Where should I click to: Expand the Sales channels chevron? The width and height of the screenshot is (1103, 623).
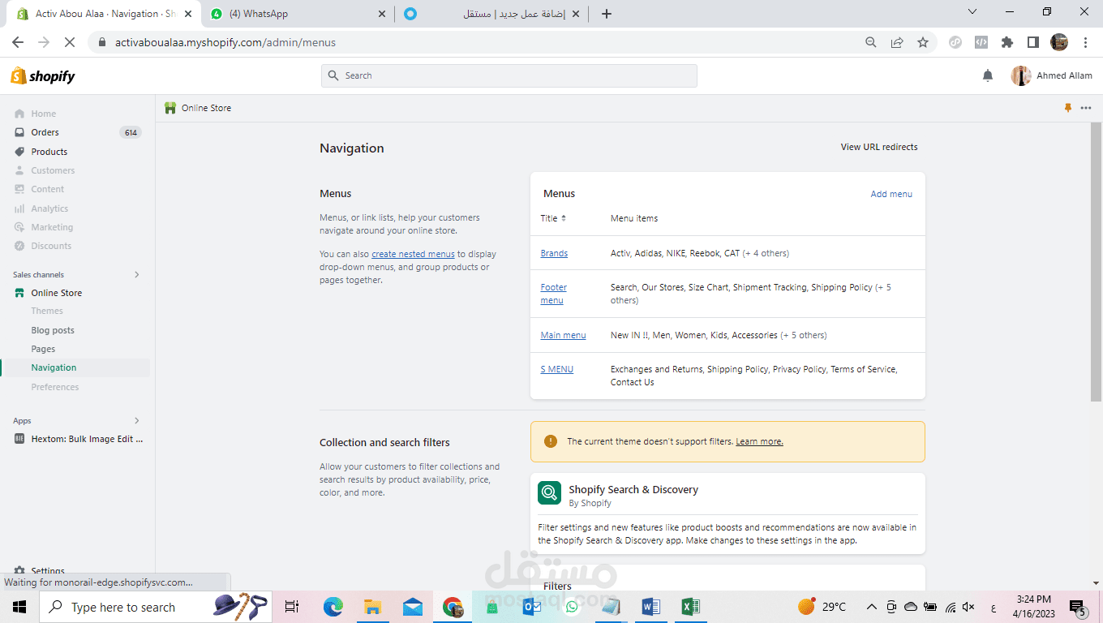pos(136,274)
